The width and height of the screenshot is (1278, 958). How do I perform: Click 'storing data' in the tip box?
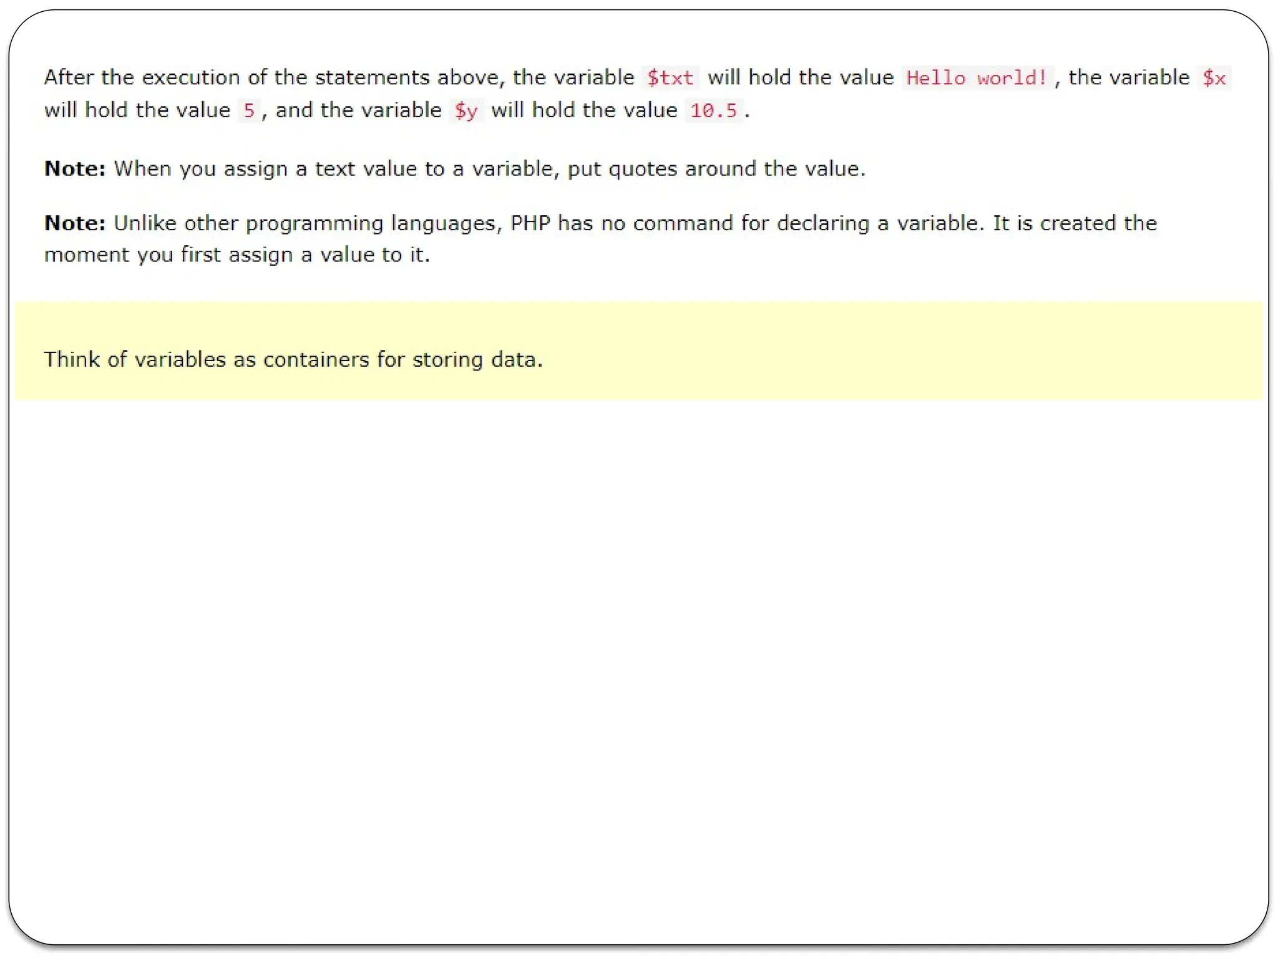(x=477, y=360)
